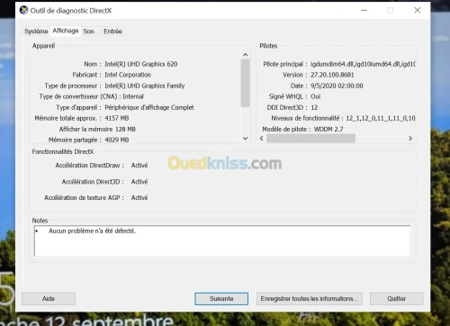This screenshot has width=450, height=326.
Task: Click the Pilotes horizontal scrollbar thumb
Action: pyautogui.click(x=310, y=139)
